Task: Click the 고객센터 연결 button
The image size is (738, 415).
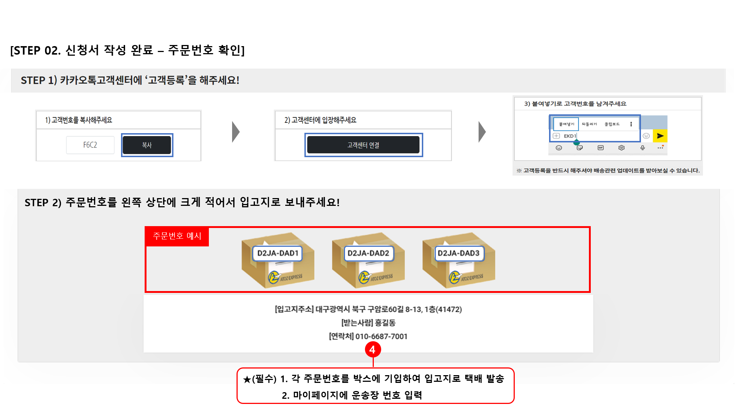Action: [363, 145]
